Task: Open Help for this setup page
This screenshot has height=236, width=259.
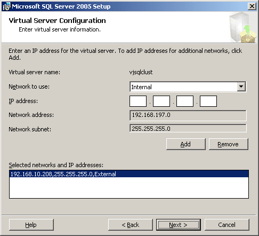Action: 31,225
